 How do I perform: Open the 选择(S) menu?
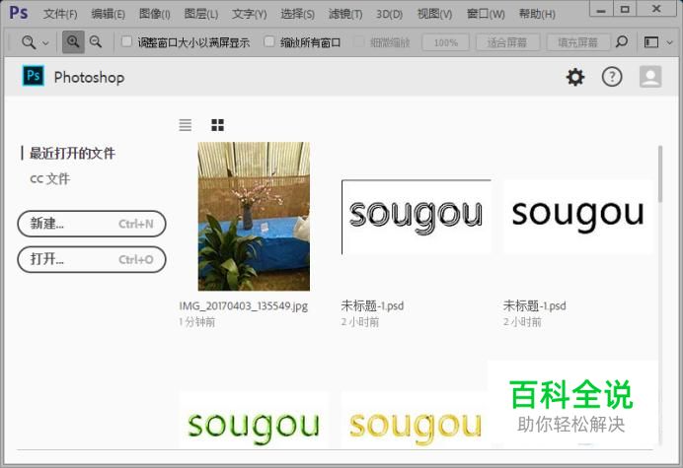[x=297, y=14]
